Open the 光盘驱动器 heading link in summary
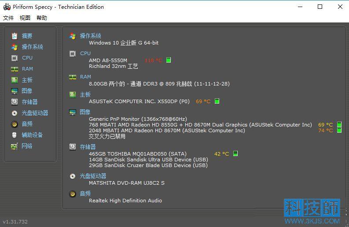Screen dimensions: 349x227 coord(93,176)
